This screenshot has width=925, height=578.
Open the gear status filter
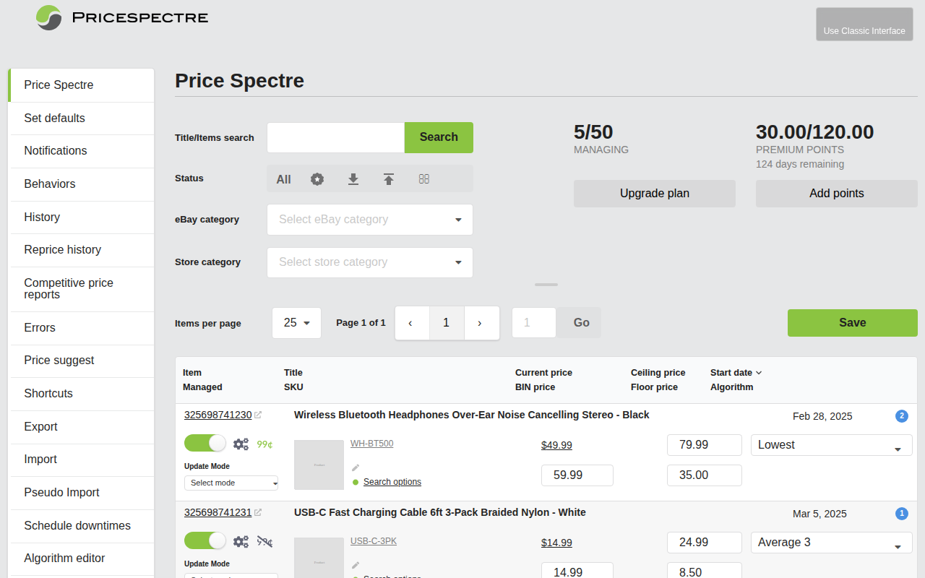click(x=317, y=178)
